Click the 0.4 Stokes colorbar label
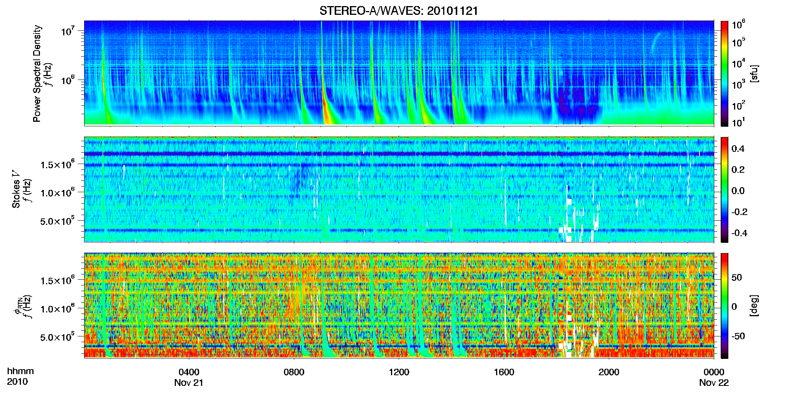The height and width of the screenshot is (411, 798). click(x=738, y=149)
